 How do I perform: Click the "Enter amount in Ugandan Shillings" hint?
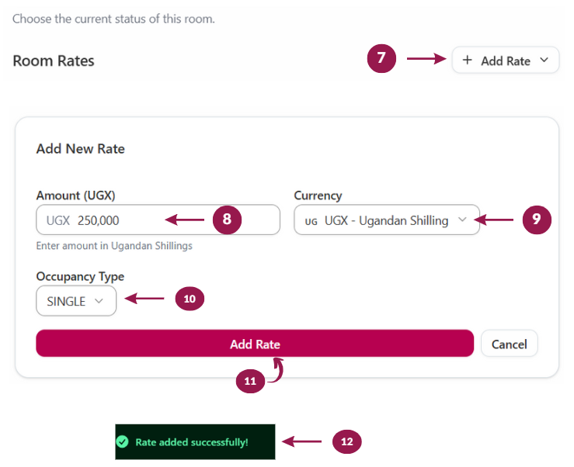click(x=114, y=246)
